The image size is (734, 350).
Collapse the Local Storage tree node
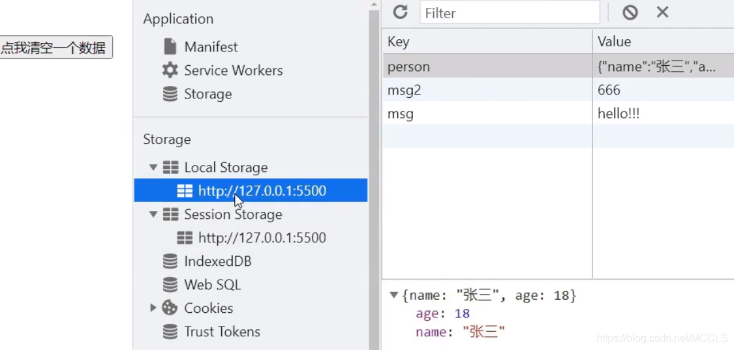153,168
